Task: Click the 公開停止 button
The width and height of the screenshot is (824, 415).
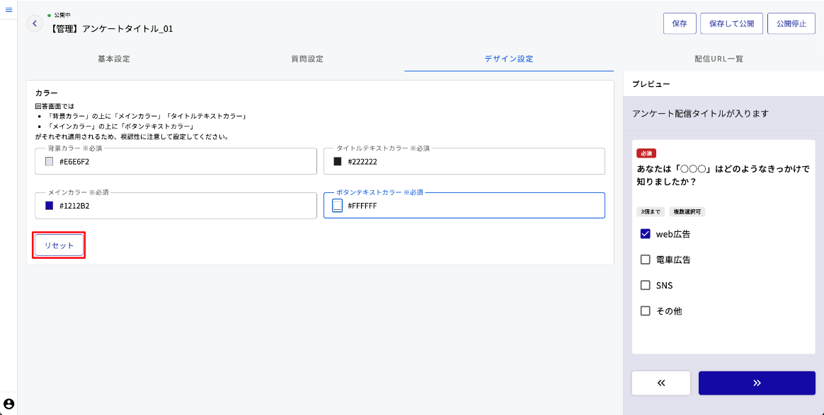Action: (791, 23)
